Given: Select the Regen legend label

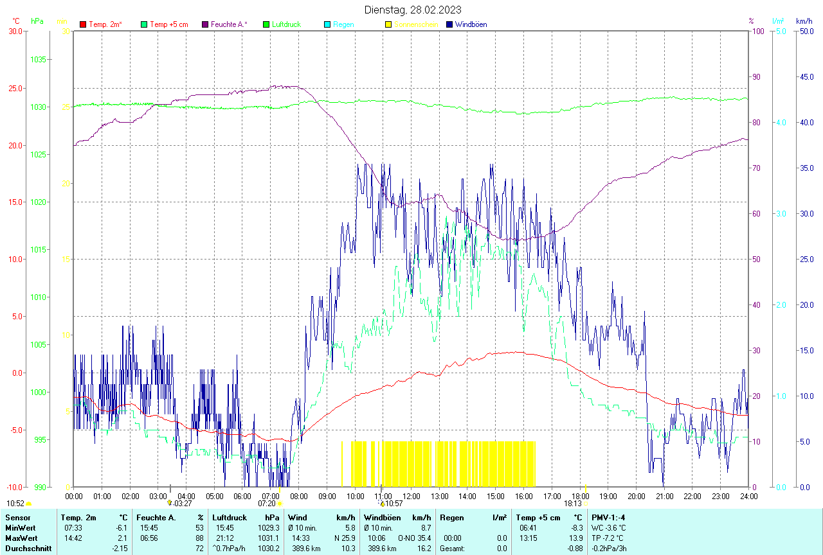Looking at the screenshot, I should (343, 24).
